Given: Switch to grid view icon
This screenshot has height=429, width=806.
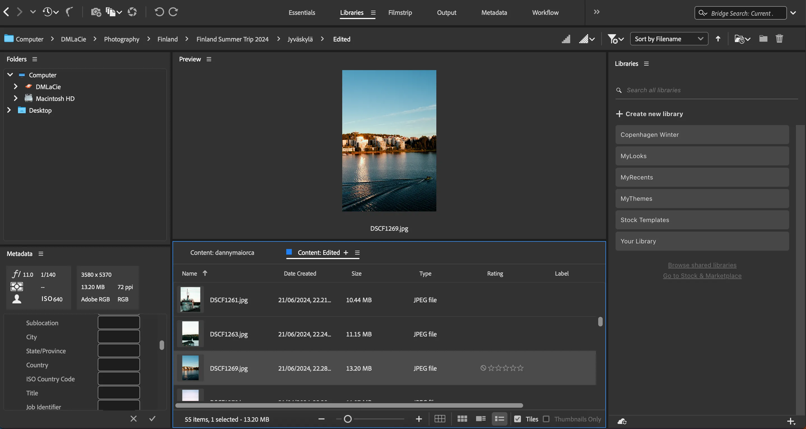Looking at the screenshot, I should (440, 419).
